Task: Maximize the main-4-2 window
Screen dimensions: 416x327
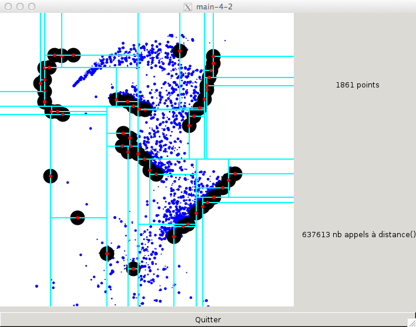Action: (x=31, y=6)
